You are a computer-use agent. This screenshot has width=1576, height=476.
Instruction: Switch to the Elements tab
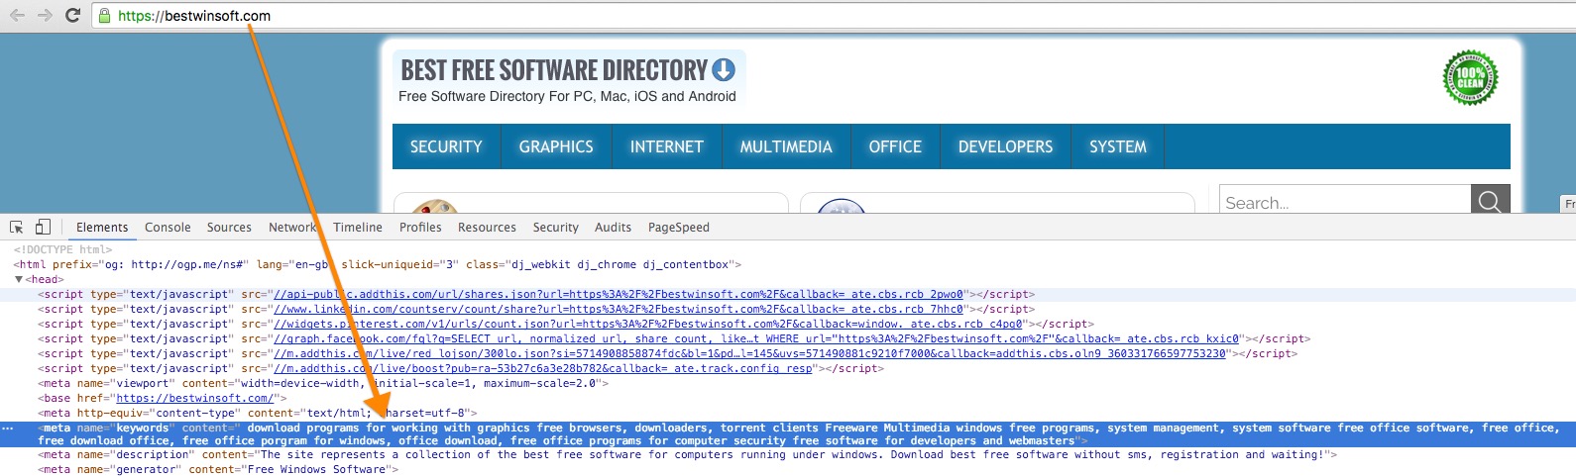[x=102, y=228]
